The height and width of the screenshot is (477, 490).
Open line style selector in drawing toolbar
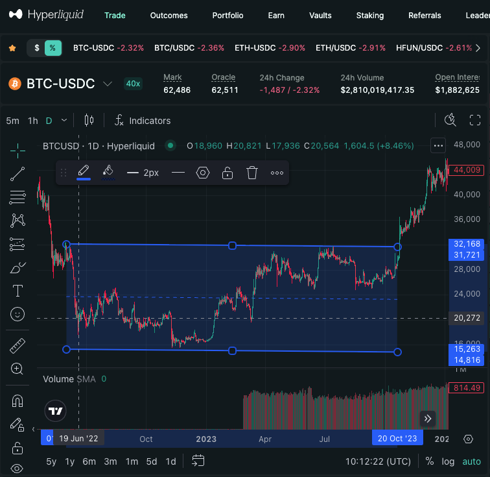[x=178, y=173]
